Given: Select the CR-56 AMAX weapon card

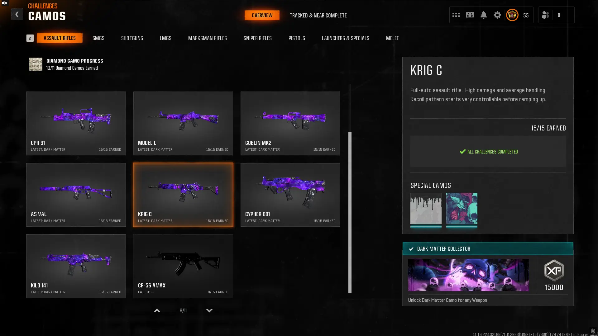Looking at the screenshot, I should pyautogui.click(x=183, y=266).
